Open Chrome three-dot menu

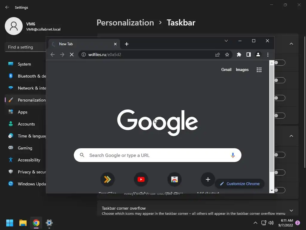click(268, 55)
